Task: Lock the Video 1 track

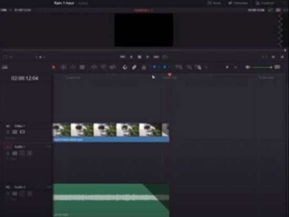Action: tap(8, 132)
